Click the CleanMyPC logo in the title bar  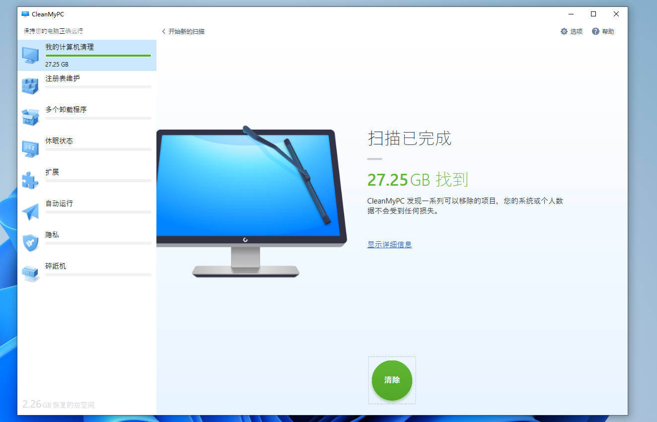(24, 14)
